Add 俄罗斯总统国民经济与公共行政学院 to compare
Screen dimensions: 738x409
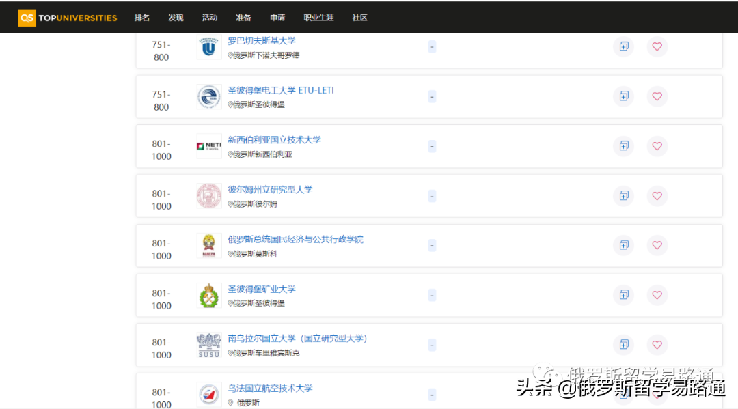point(624,245)
